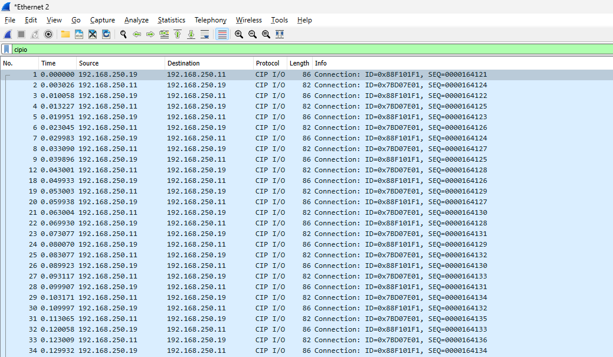Reload this capture file
The image size is (613, 357).
pyautogui.click(x=106, y=34)
